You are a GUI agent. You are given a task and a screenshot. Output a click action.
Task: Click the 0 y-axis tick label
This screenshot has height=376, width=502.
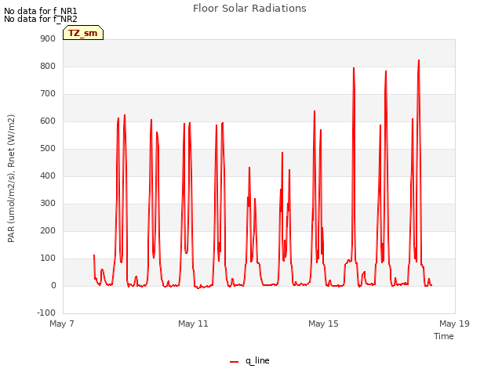pos(53,285)
